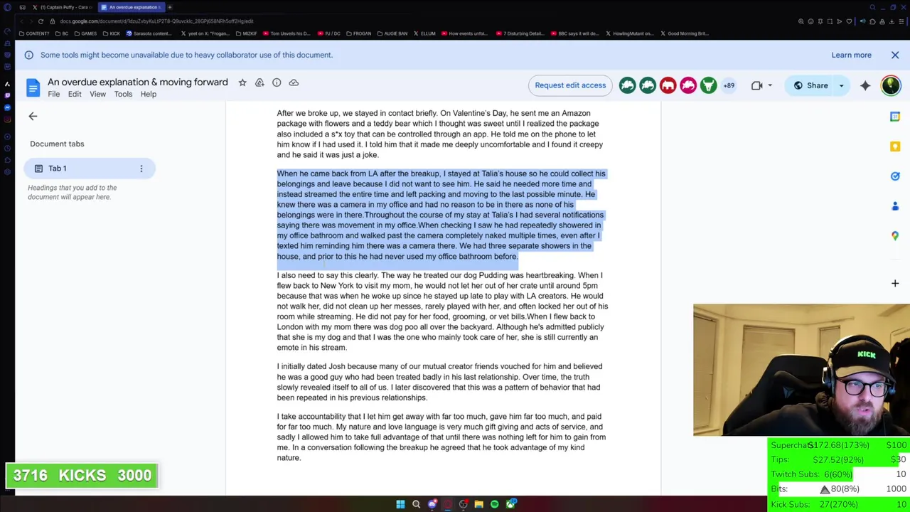Start a Meet call camera icon
The width and height of the screenshot is (910, 512).
756,85
